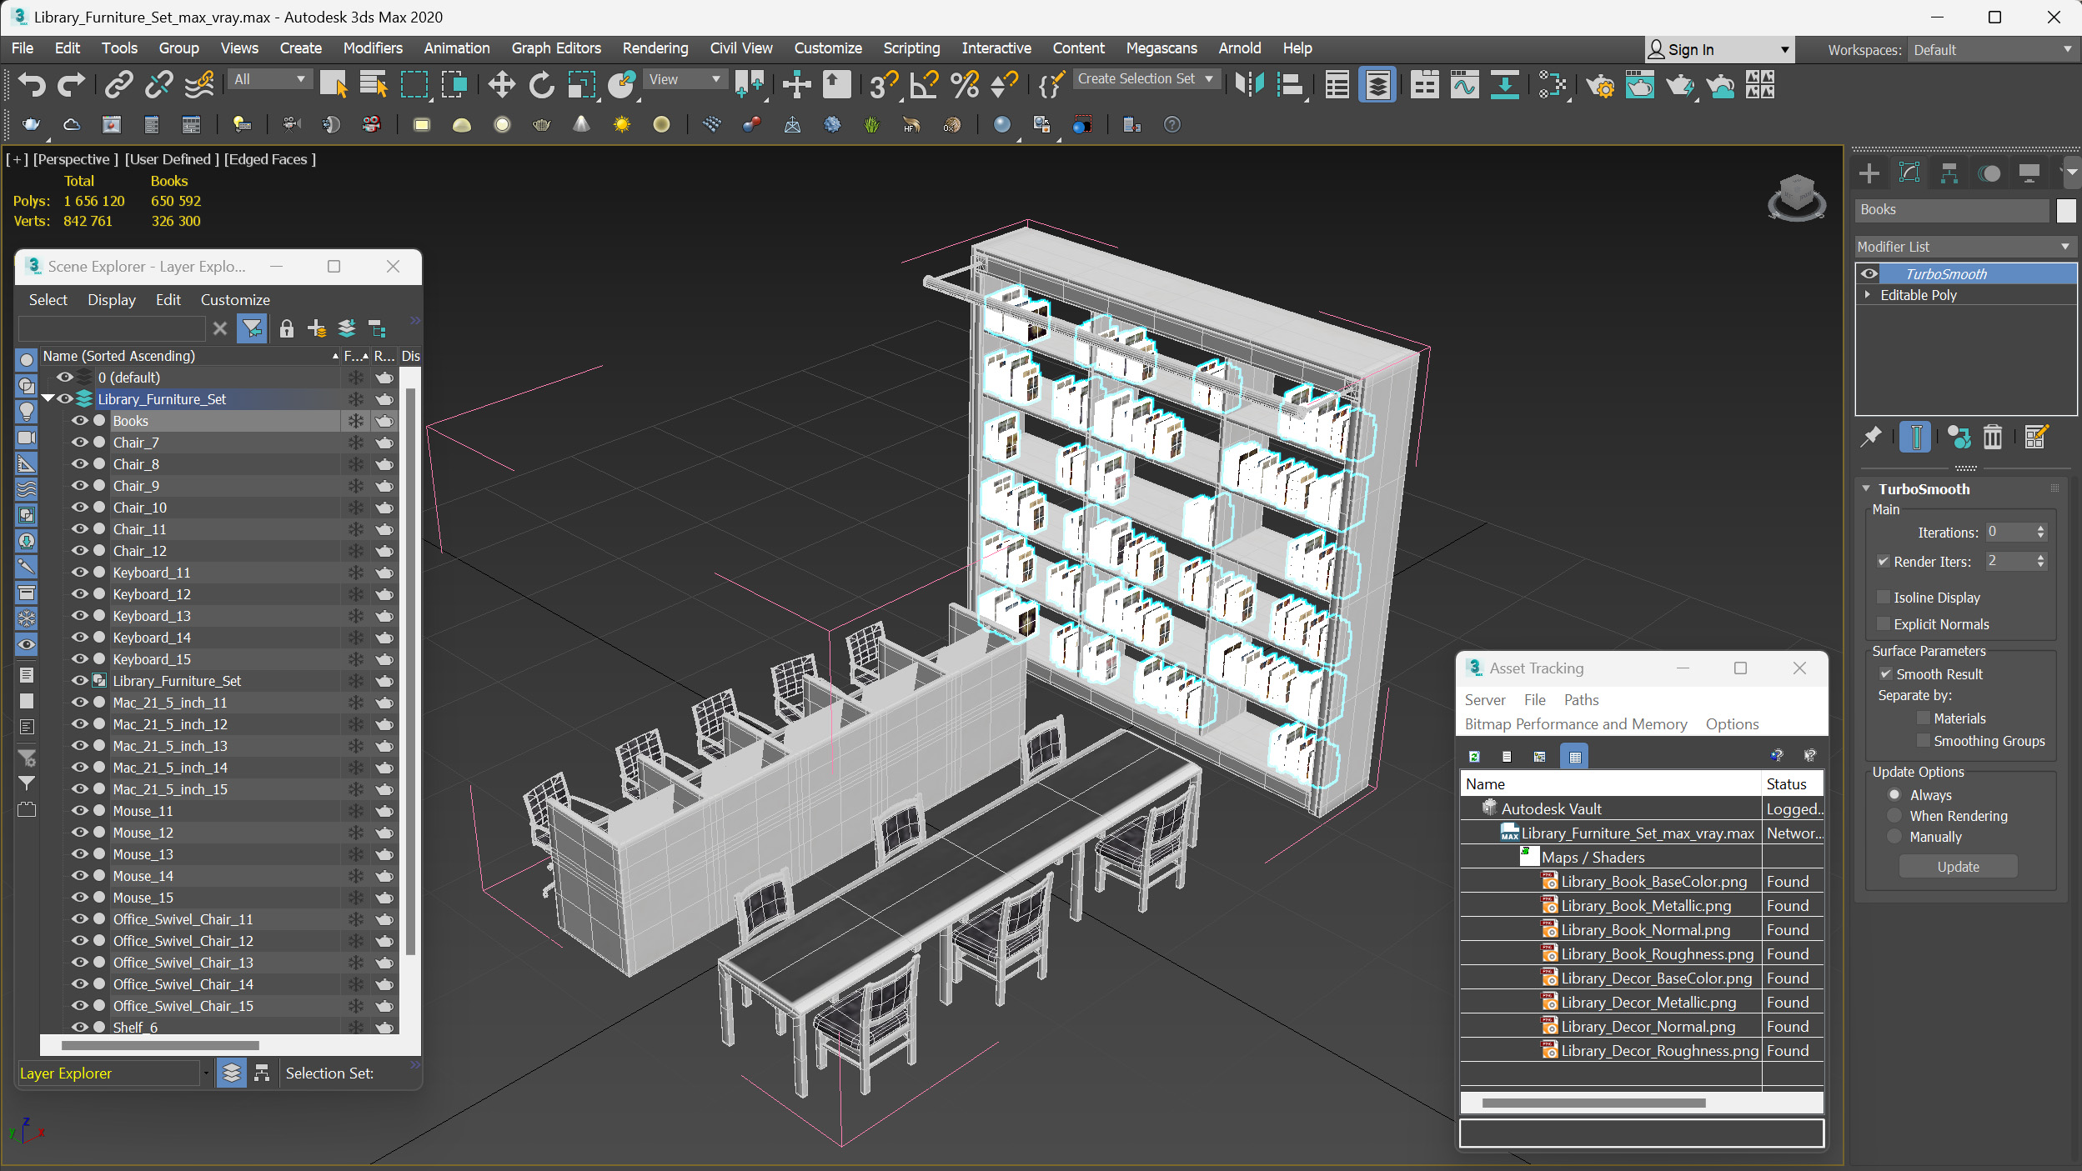Screen dimensions: 2082x1171
Task: Open the Paths menu in Asset Tracking
Action: click(1580, 700)
